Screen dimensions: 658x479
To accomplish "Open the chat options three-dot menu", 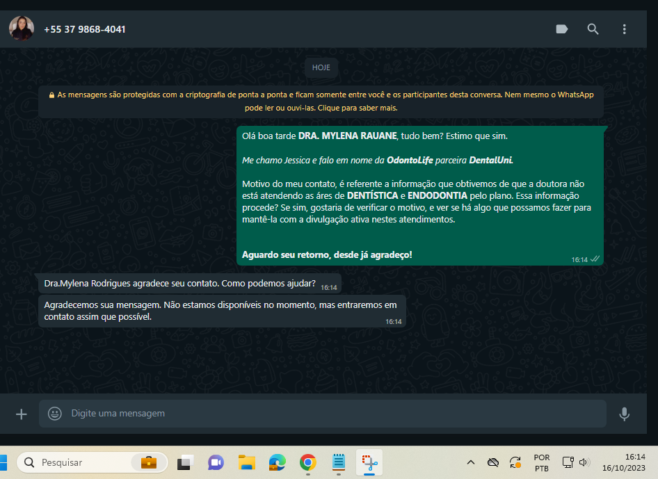I will 624,29.
